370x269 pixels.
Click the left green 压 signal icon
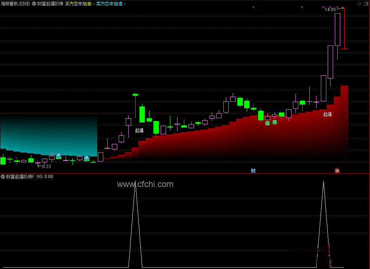tap(267, 123)
